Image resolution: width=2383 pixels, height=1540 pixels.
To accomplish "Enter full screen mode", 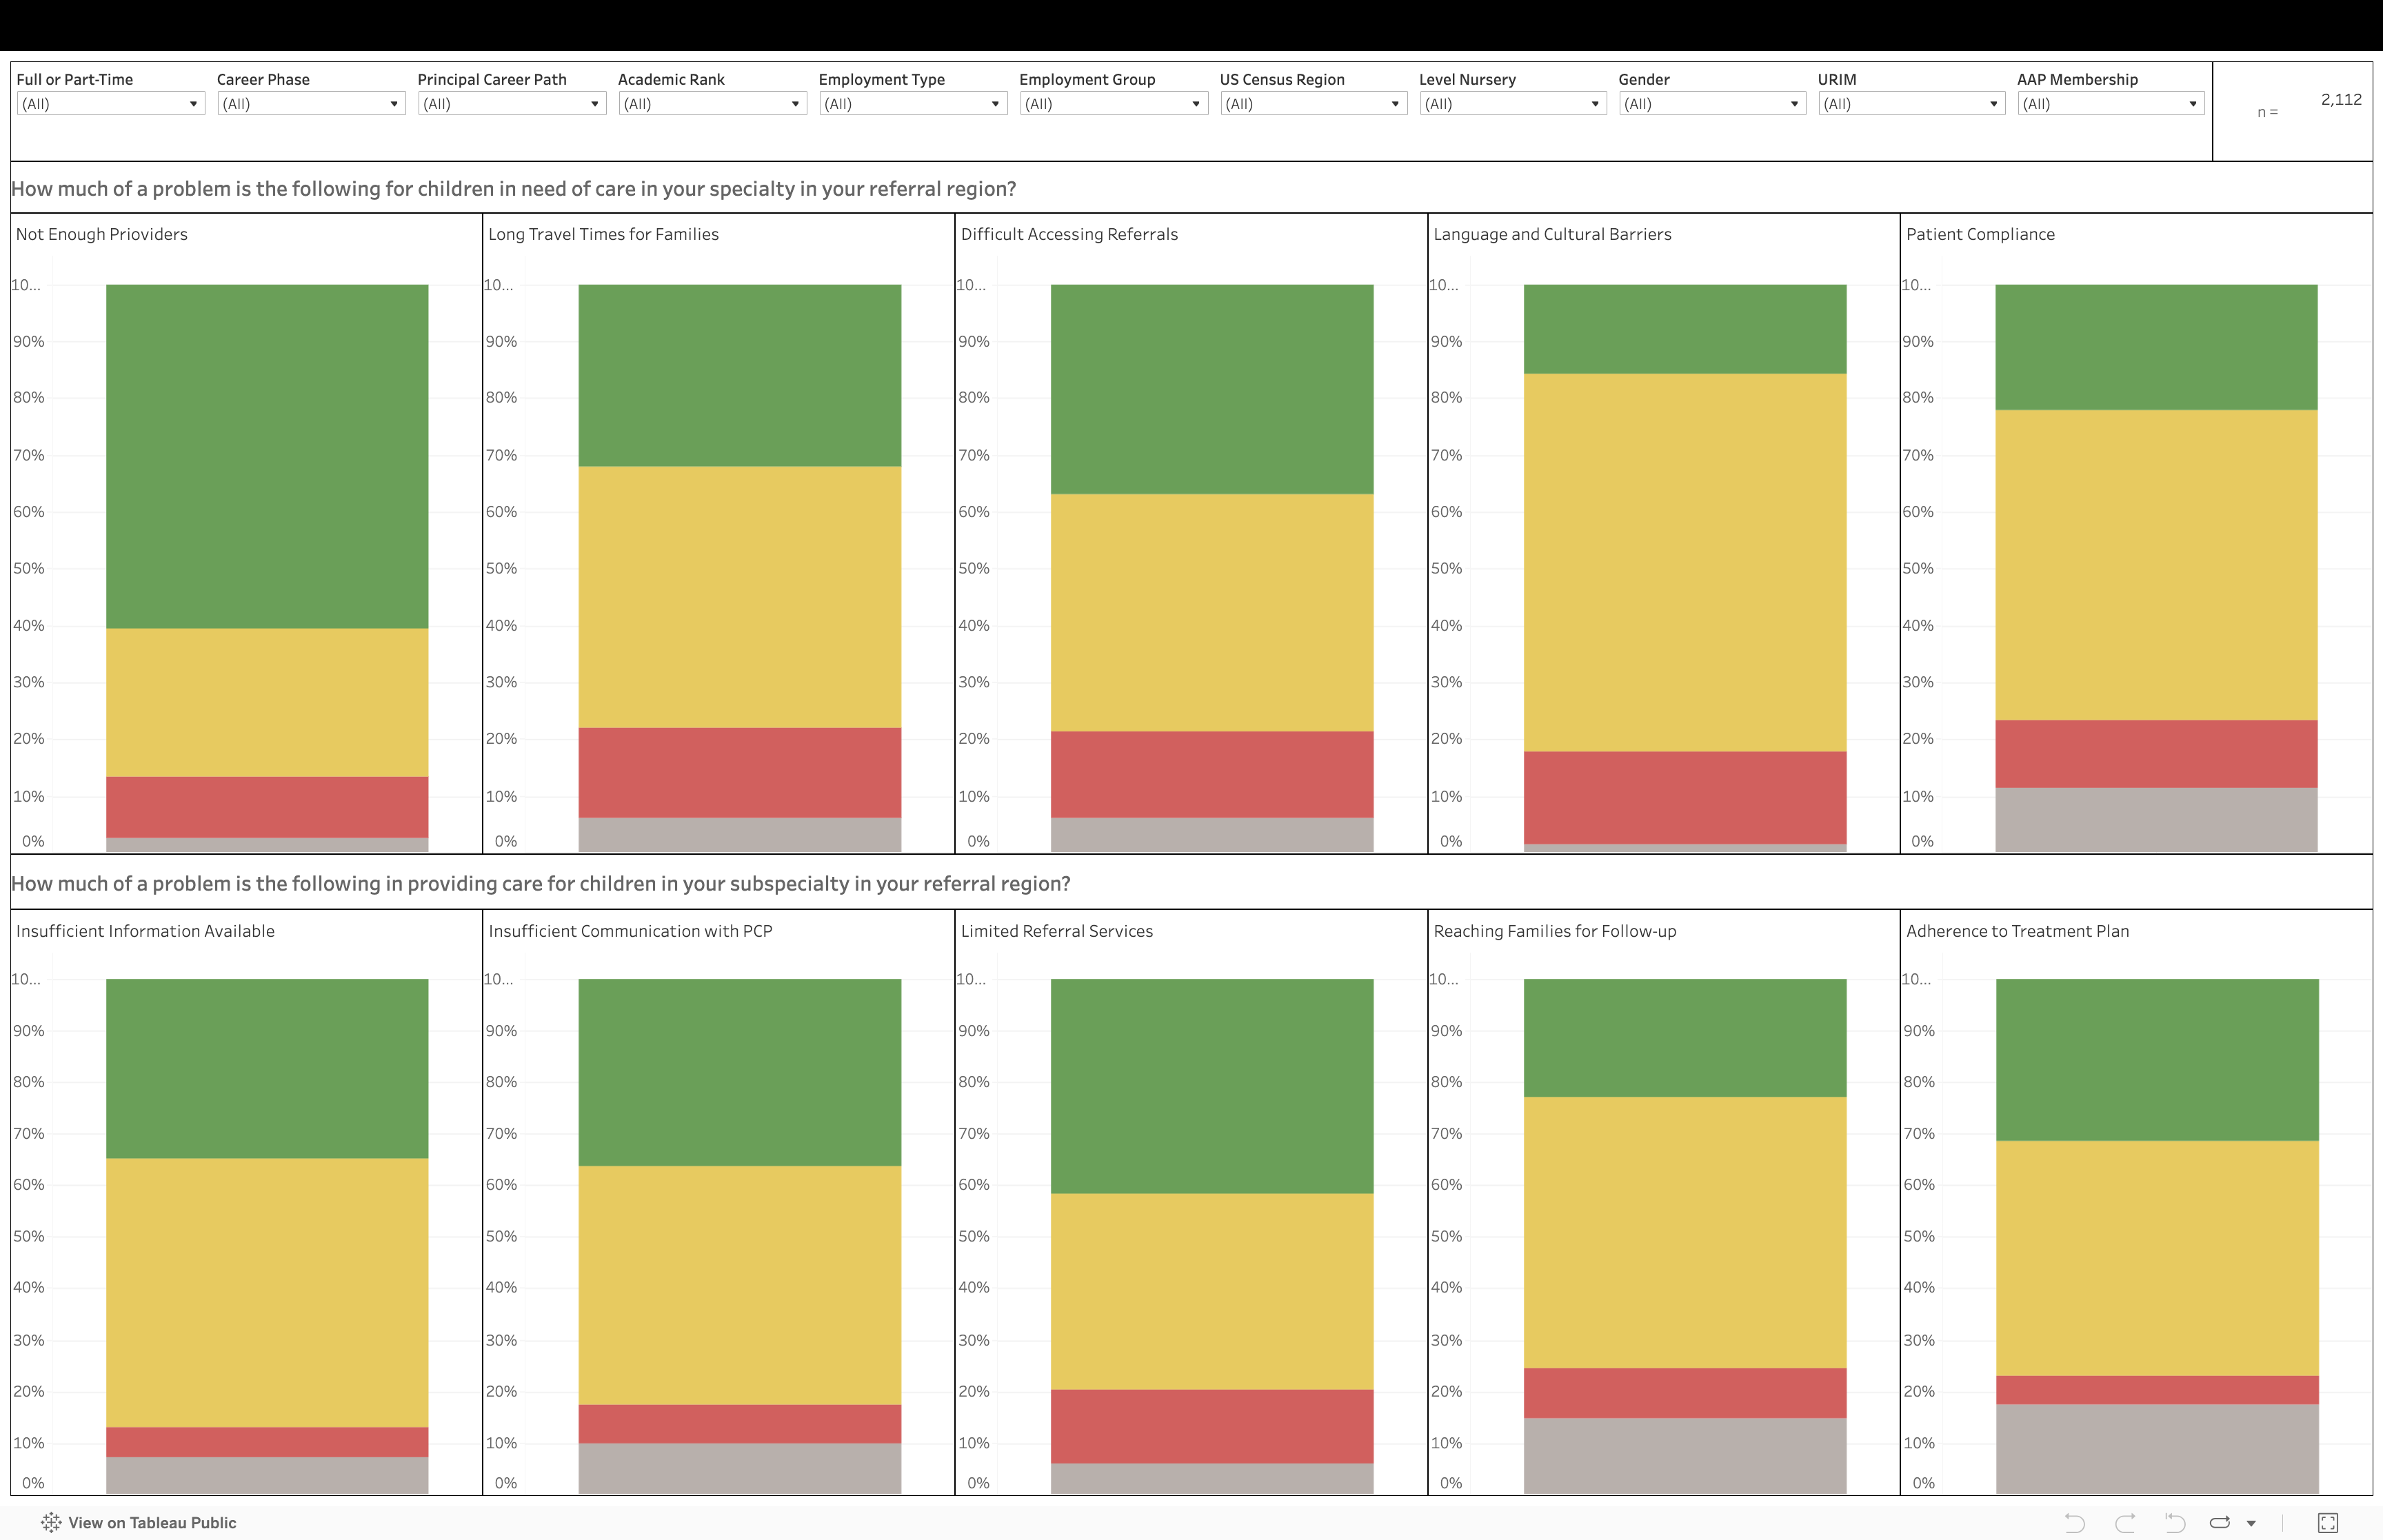I will tap(2328, 1523).
